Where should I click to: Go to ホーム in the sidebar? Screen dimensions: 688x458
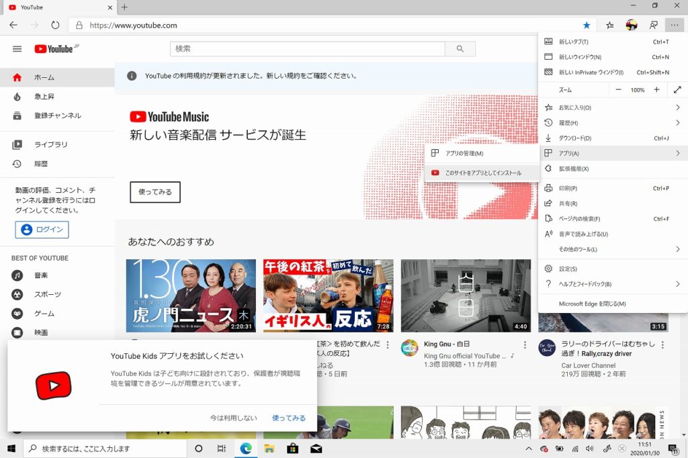click(x=58, y=78)
